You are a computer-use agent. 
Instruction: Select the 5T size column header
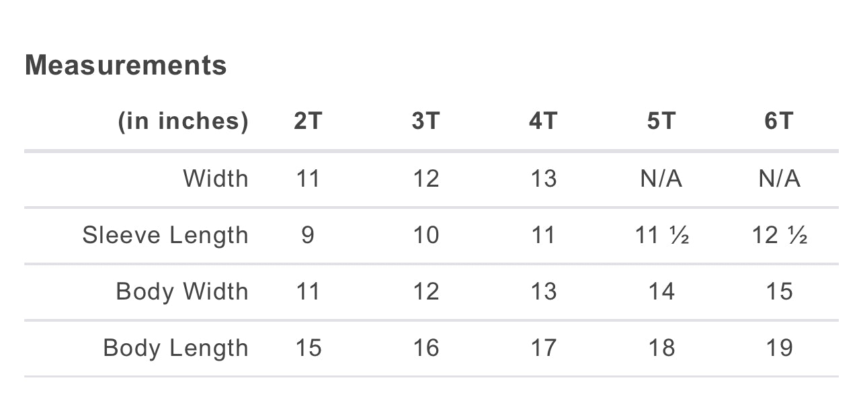661,121
